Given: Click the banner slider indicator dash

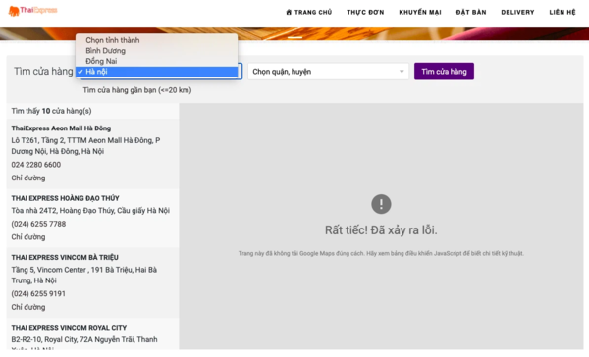Looking at the screenshot, I should [294, 37].
